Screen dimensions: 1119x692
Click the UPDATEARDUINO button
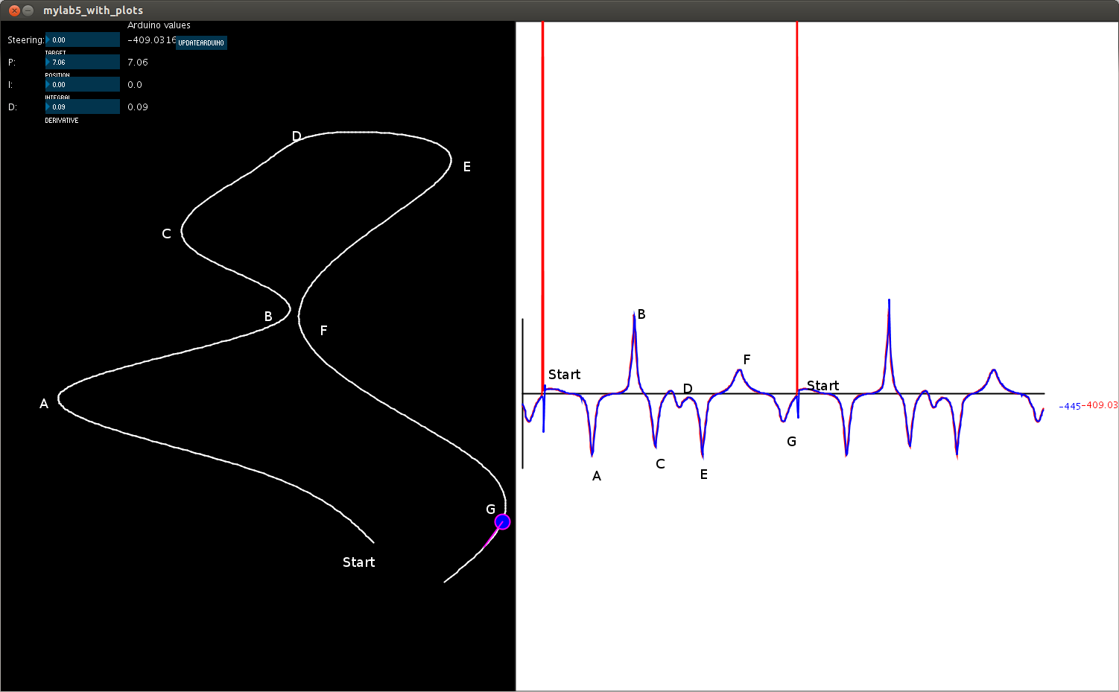(201, 42)
